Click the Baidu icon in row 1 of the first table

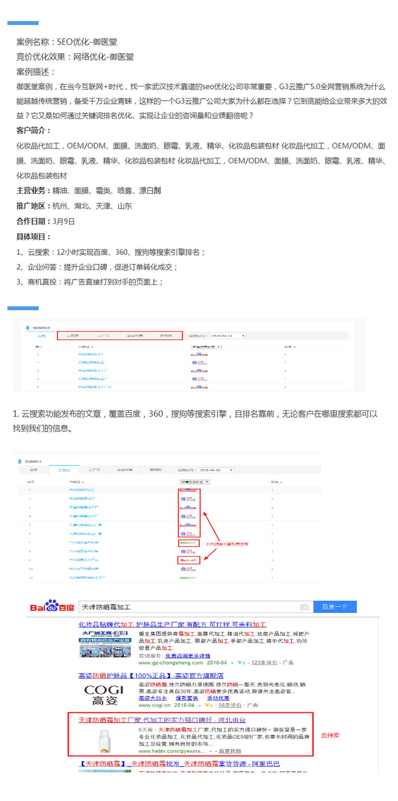click(199, 354)
